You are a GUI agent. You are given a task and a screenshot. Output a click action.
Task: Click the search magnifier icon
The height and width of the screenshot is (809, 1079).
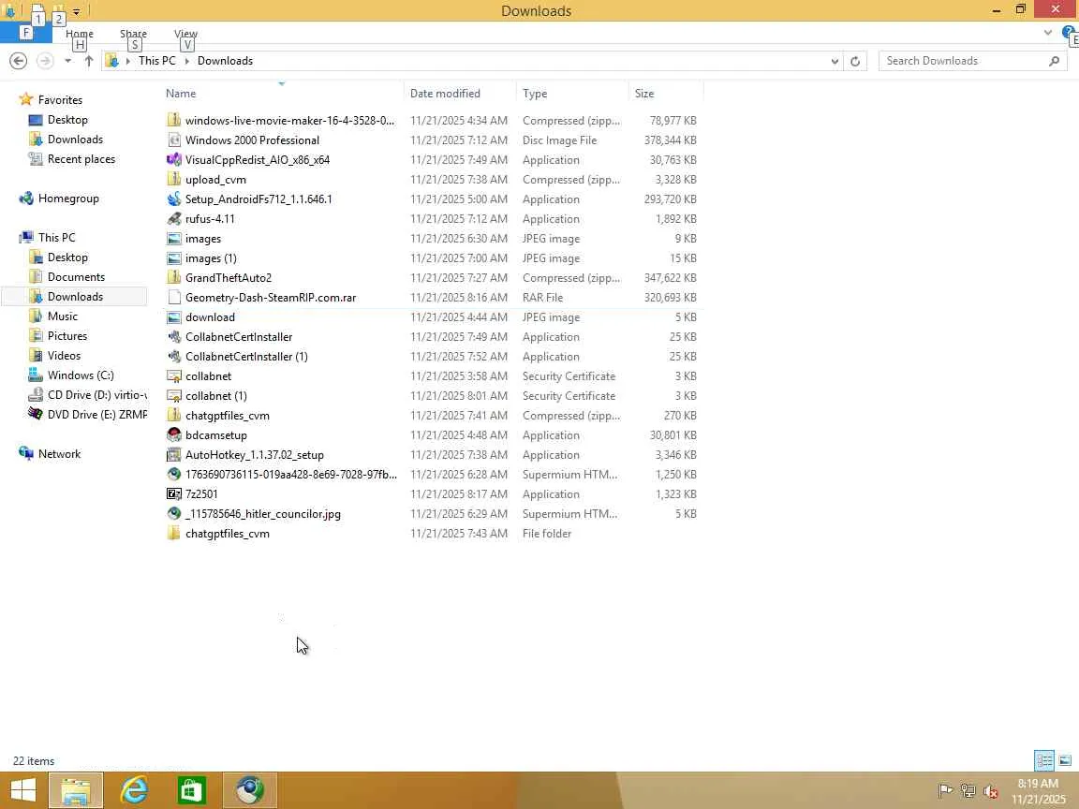[x=1054, y=61]
